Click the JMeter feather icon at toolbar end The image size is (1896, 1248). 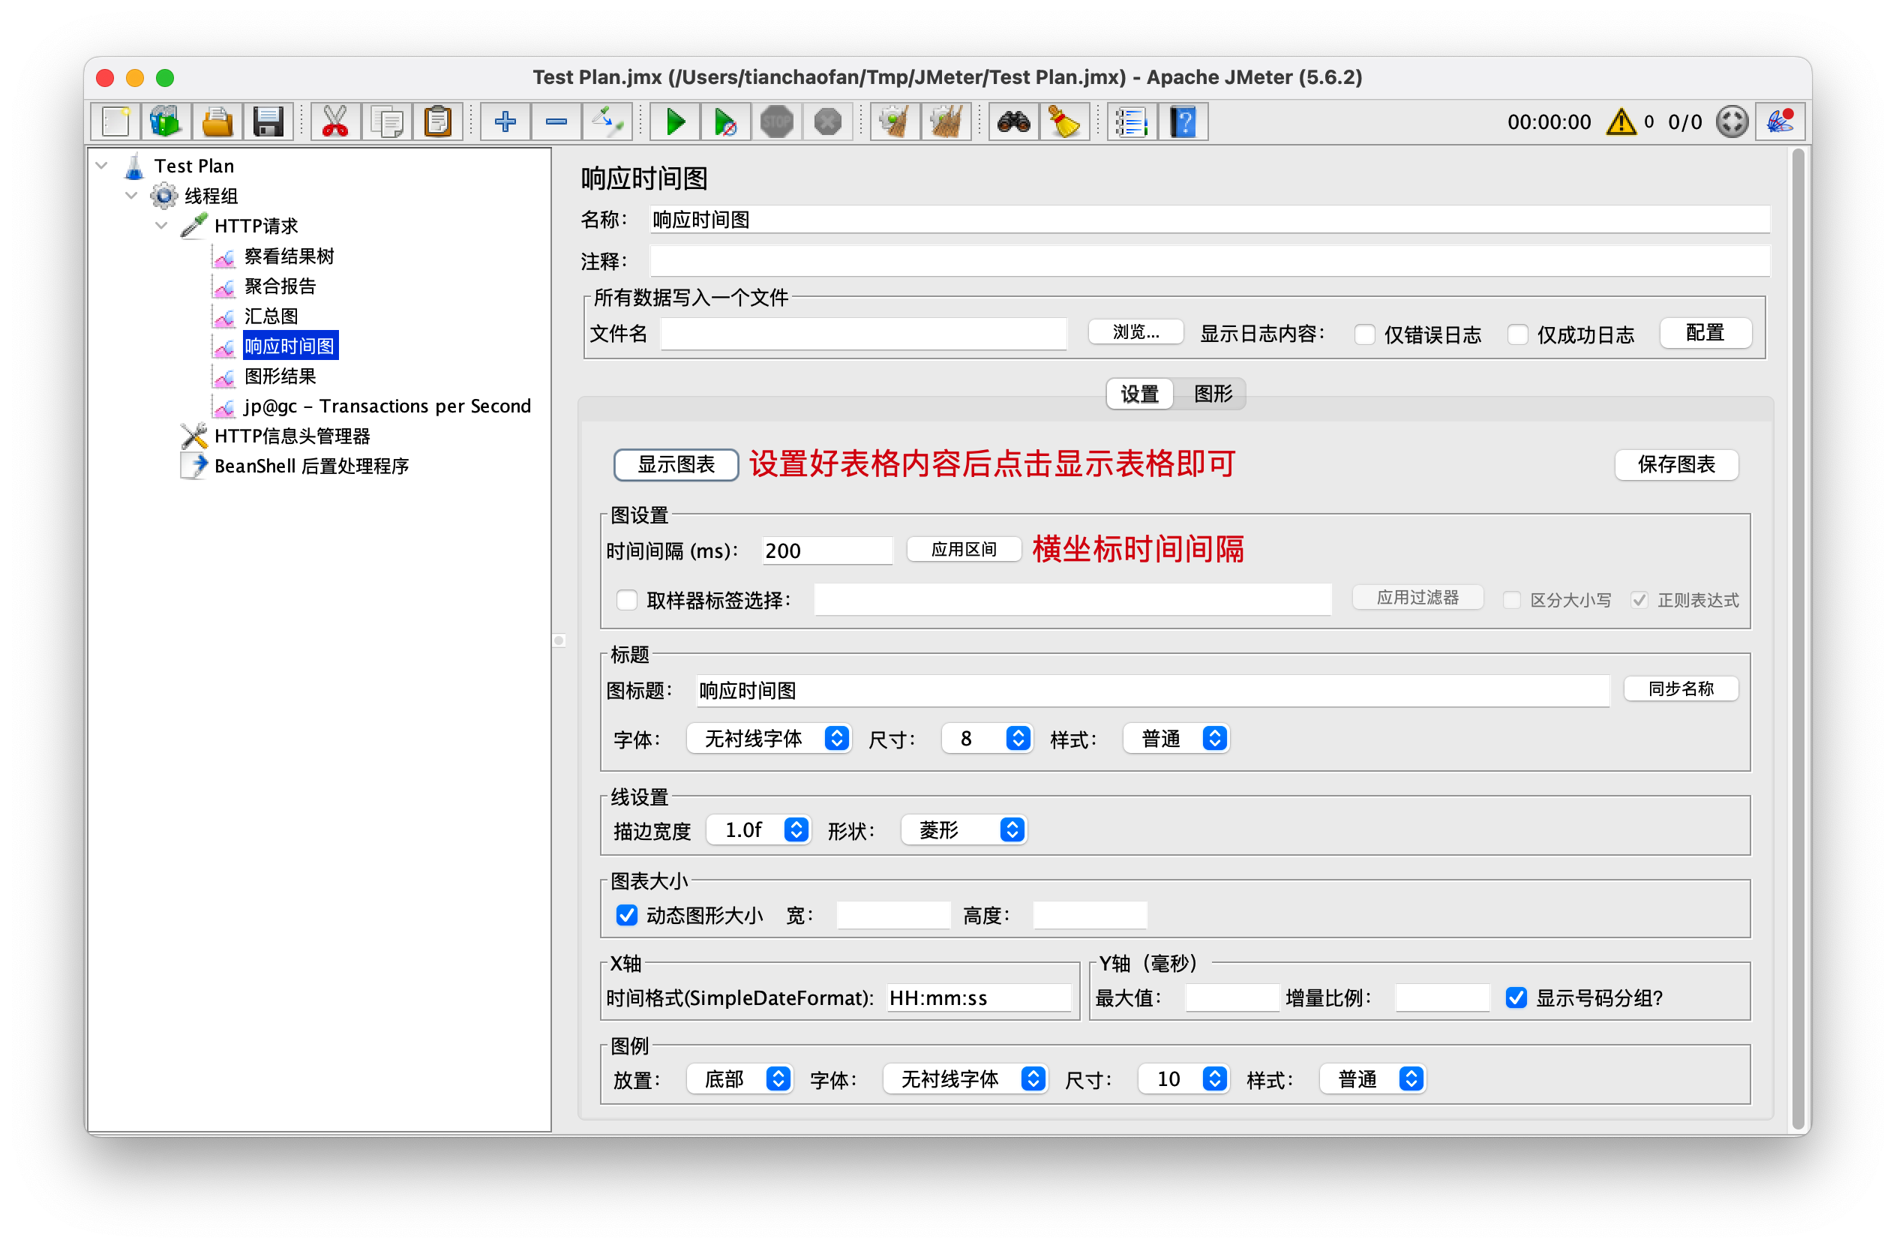[1780, 121]
